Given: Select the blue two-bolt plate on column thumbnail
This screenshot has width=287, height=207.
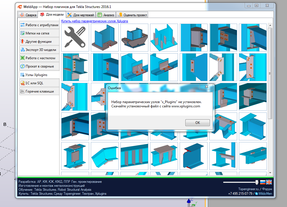Looking at the screenshot, I should tap(194, 67).
